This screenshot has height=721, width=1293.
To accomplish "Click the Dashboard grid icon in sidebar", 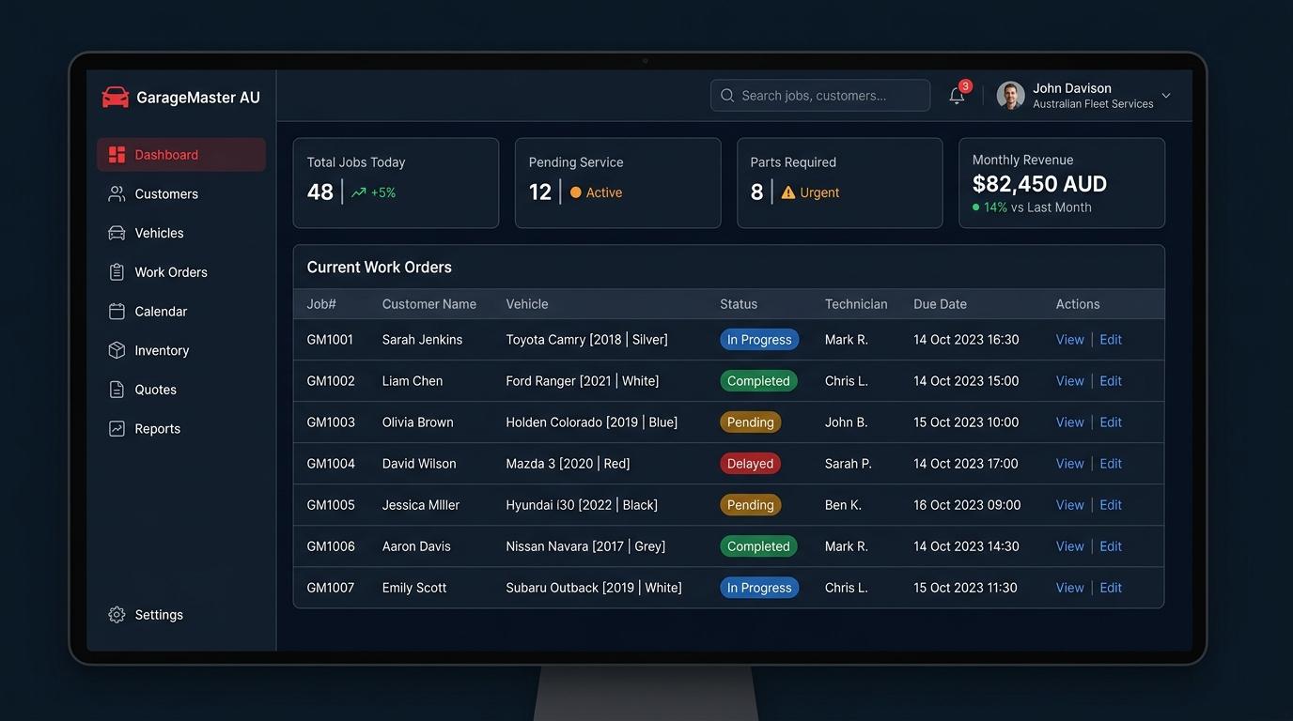I will click(117, 155).
